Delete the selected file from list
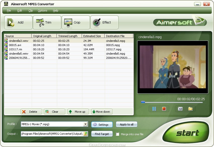 pyautogui.click(x=31, y=112)
